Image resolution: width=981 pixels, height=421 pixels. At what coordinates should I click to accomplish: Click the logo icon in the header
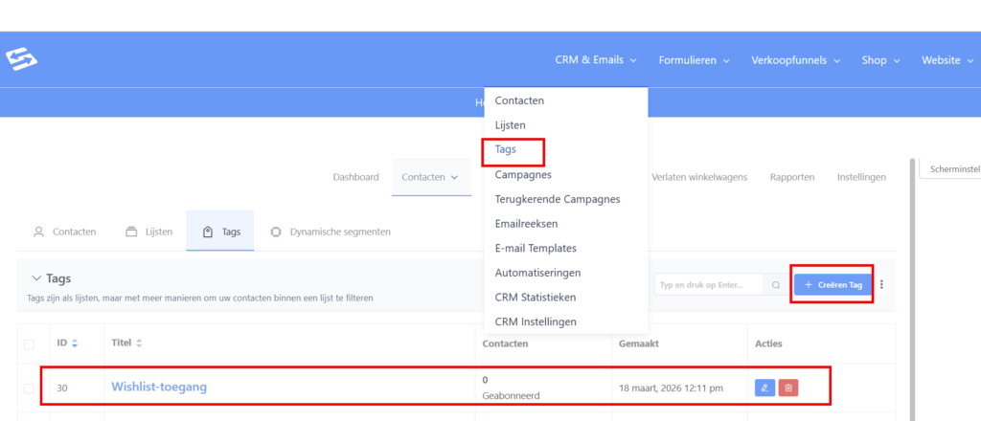click(21, 60)
